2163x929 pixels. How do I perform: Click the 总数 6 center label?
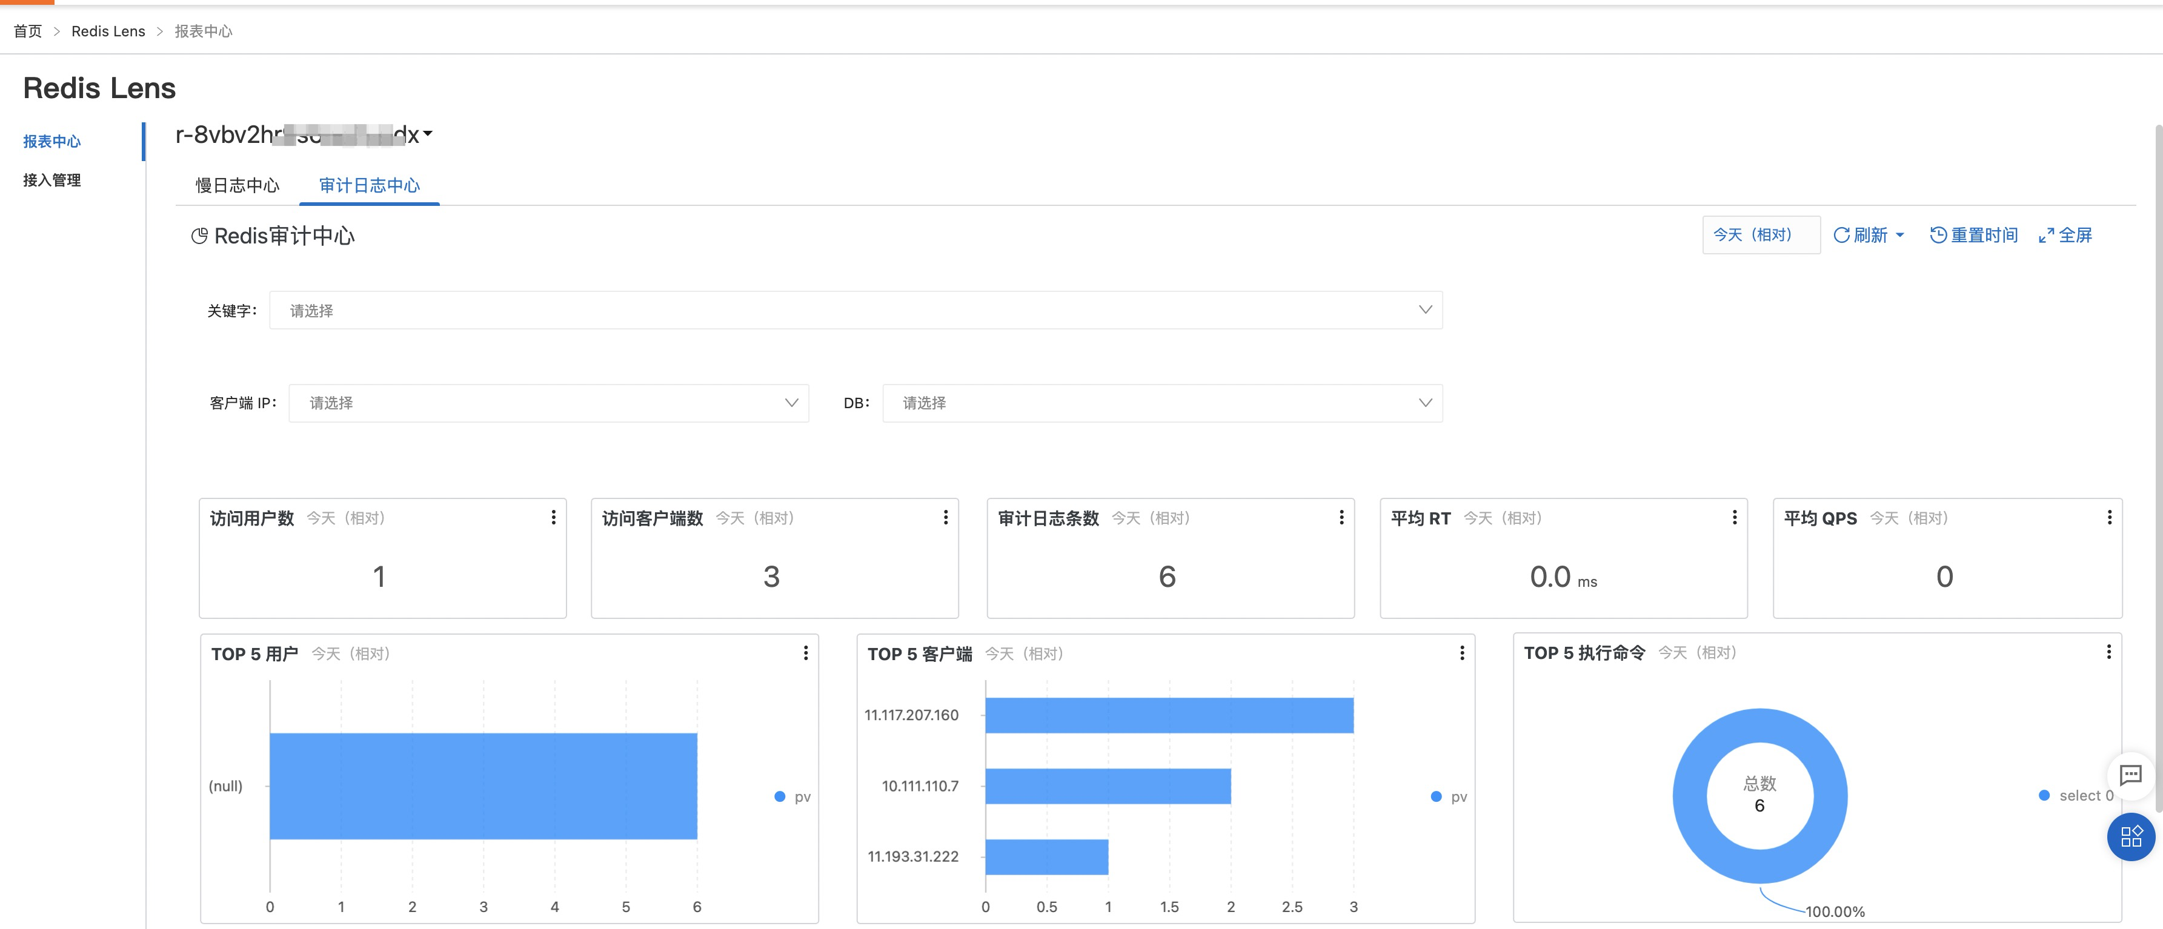pyautogui.click(x=1759, y=795)
